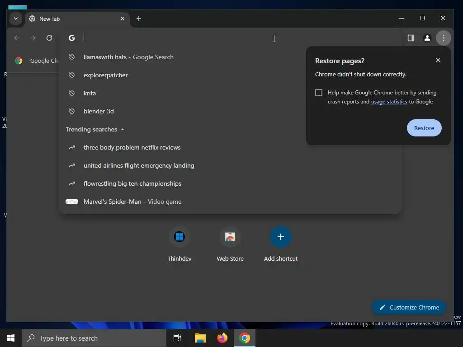Click the Chrome taskbar icon
463x347 pixels.
245,338
